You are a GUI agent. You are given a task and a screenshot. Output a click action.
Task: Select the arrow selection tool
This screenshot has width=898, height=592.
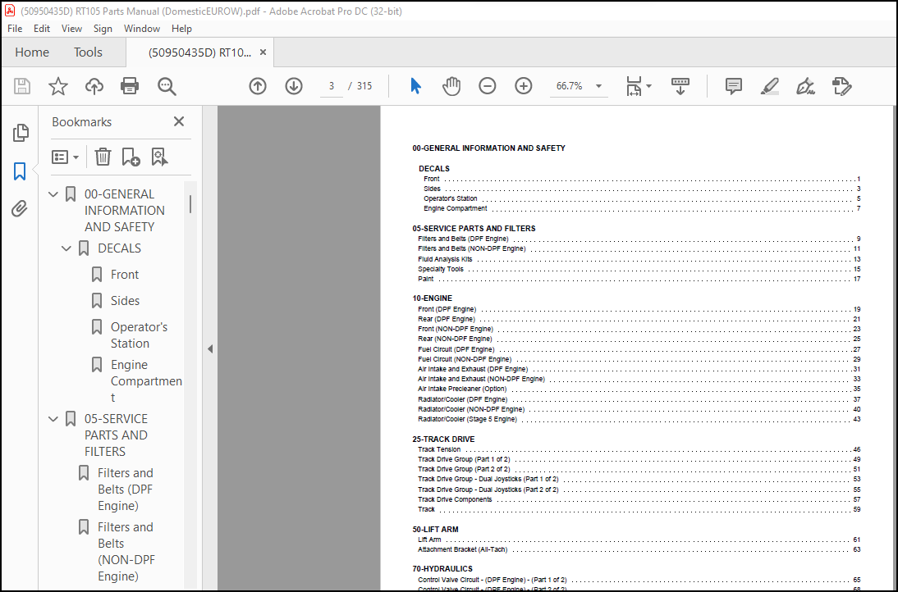point(416,86)
